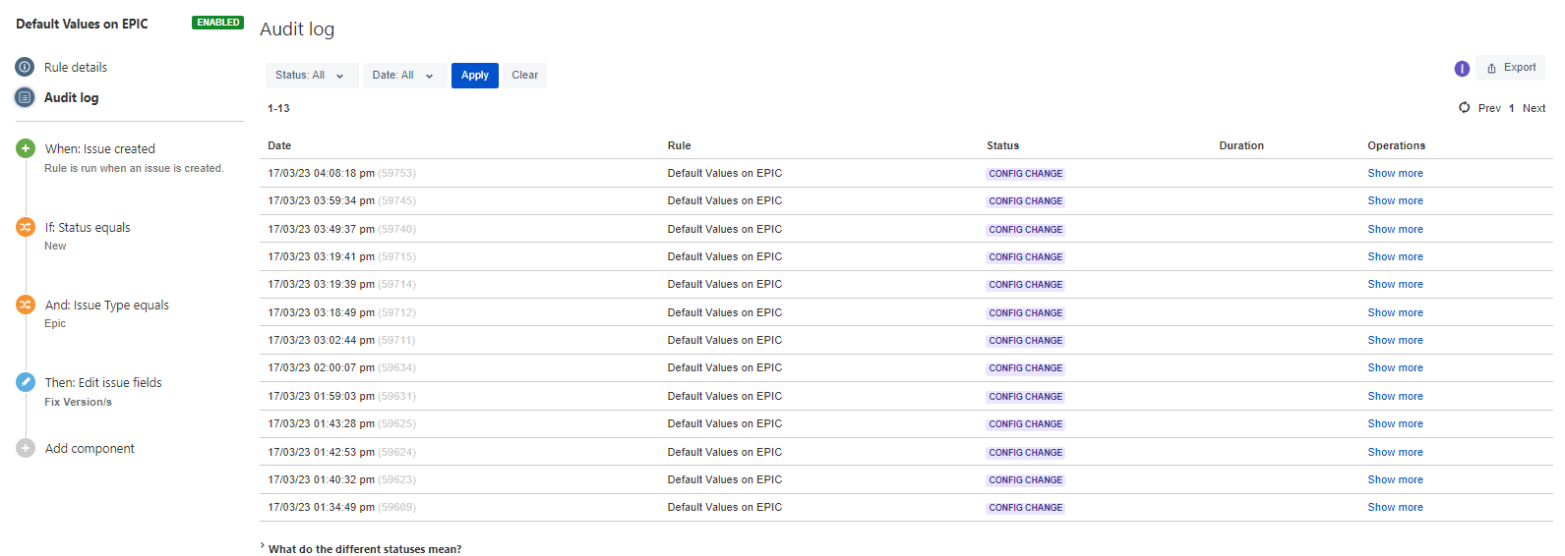Open Rule details in sidebar
The height and width of the screenshot is (556, 1565).
[x=76, y=67]
